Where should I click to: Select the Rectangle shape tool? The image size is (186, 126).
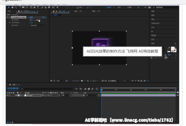(x=31, y=7)
